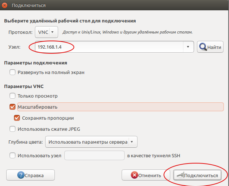Click the red cancel icon on Отменить
Screen dimensions: 229x186
click(135, 175)
